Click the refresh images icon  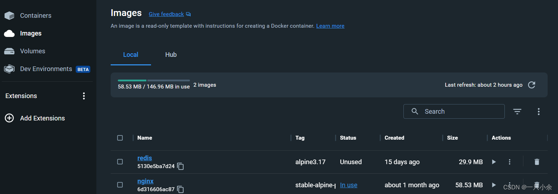tap(532, 85)
